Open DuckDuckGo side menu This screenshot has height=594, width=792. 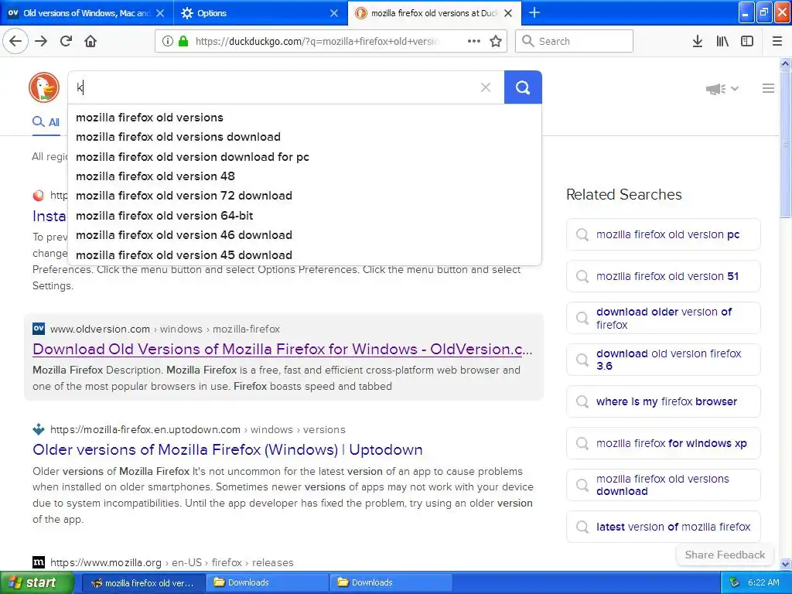coord(768,88)
